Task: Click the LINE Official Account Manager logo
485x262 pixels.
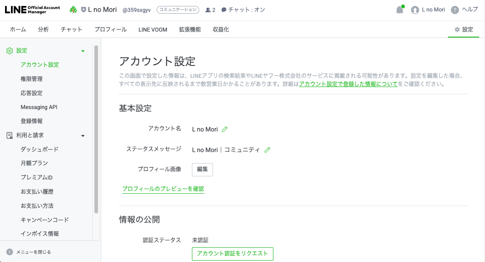Action: click(x=32, y=10)
